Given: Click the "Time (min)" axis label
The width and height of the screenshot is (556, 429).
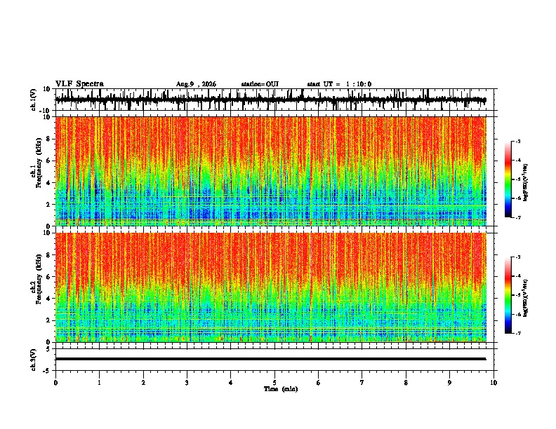Looking at the screenshot, I should (281, 389).
